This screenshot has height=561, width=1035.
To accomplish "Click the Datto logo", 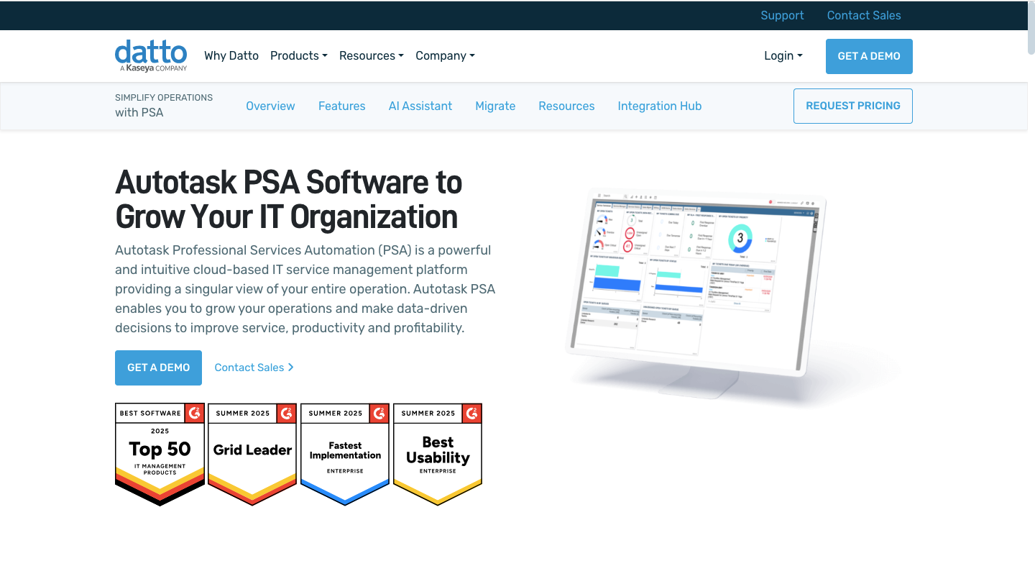I will point(151,55).
